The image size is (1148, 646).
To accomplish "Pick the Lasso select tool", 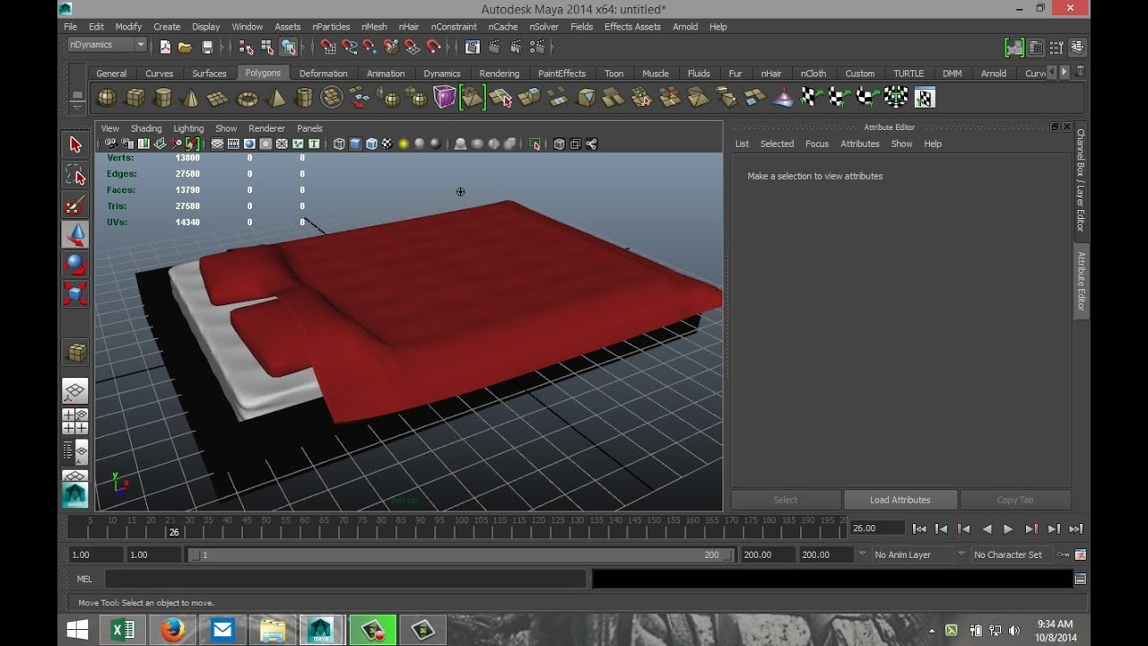I will point(75,175).
